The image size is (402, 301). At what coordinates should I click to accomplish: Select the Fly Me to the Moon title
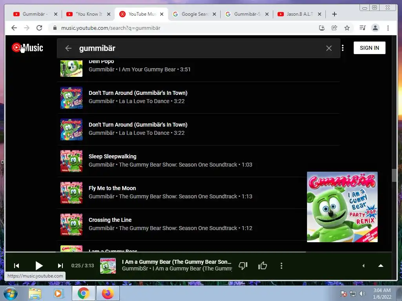(x=112, y=188)
